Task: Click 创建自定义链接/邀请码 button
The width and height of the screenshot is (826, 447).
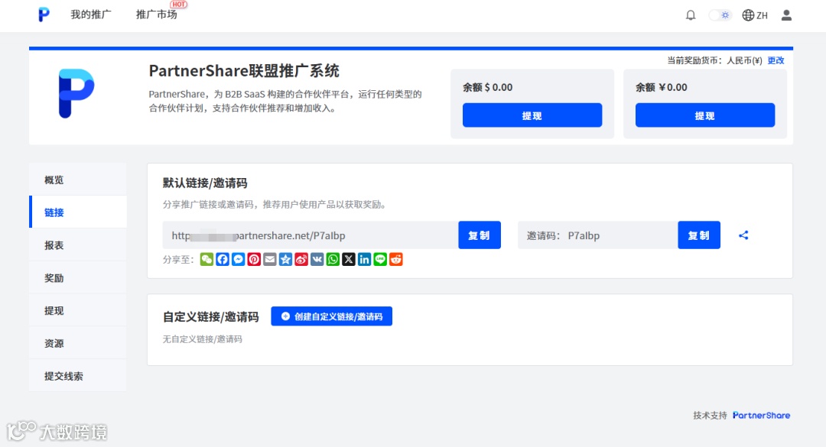Action: (331, 316)
